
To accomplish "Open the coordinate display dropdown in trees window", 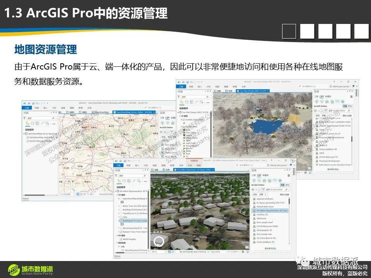I will pos(208,252).
